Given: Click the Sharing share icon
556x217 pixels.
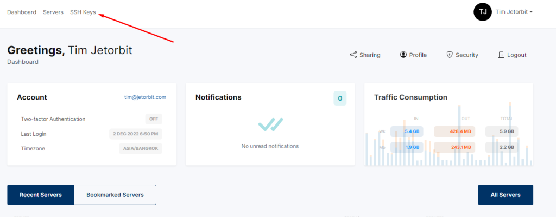Looking at the screenshot, I should (x=353, y=55).
